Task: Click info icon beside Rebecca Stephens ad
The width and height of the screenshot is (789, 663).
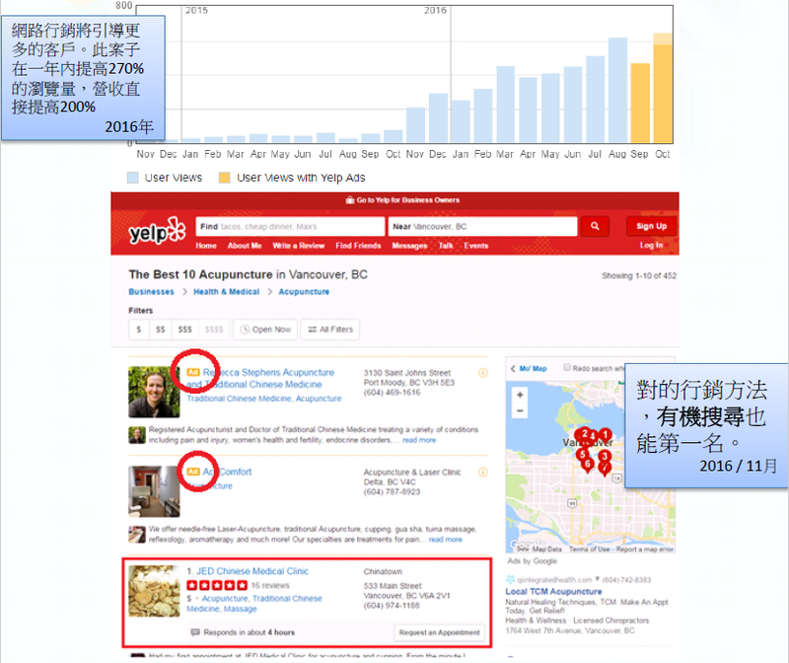Action: point(483,374)
